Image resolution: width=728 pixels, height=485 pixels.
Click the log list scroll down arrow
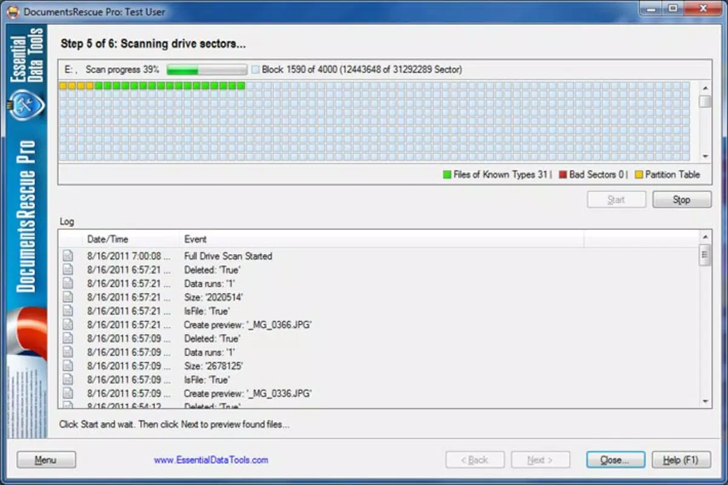[705, 401]
